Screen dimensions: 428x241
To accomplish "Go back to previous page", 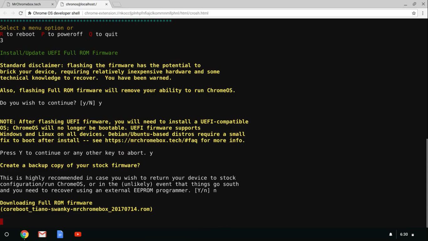I will tap(5, 13).
